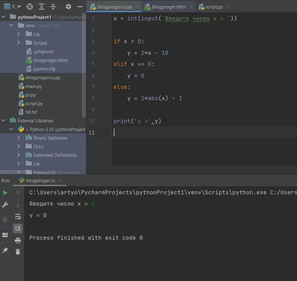Click the Restore Layout icon
Screen dimensions: 297x281
pos(5,235)
